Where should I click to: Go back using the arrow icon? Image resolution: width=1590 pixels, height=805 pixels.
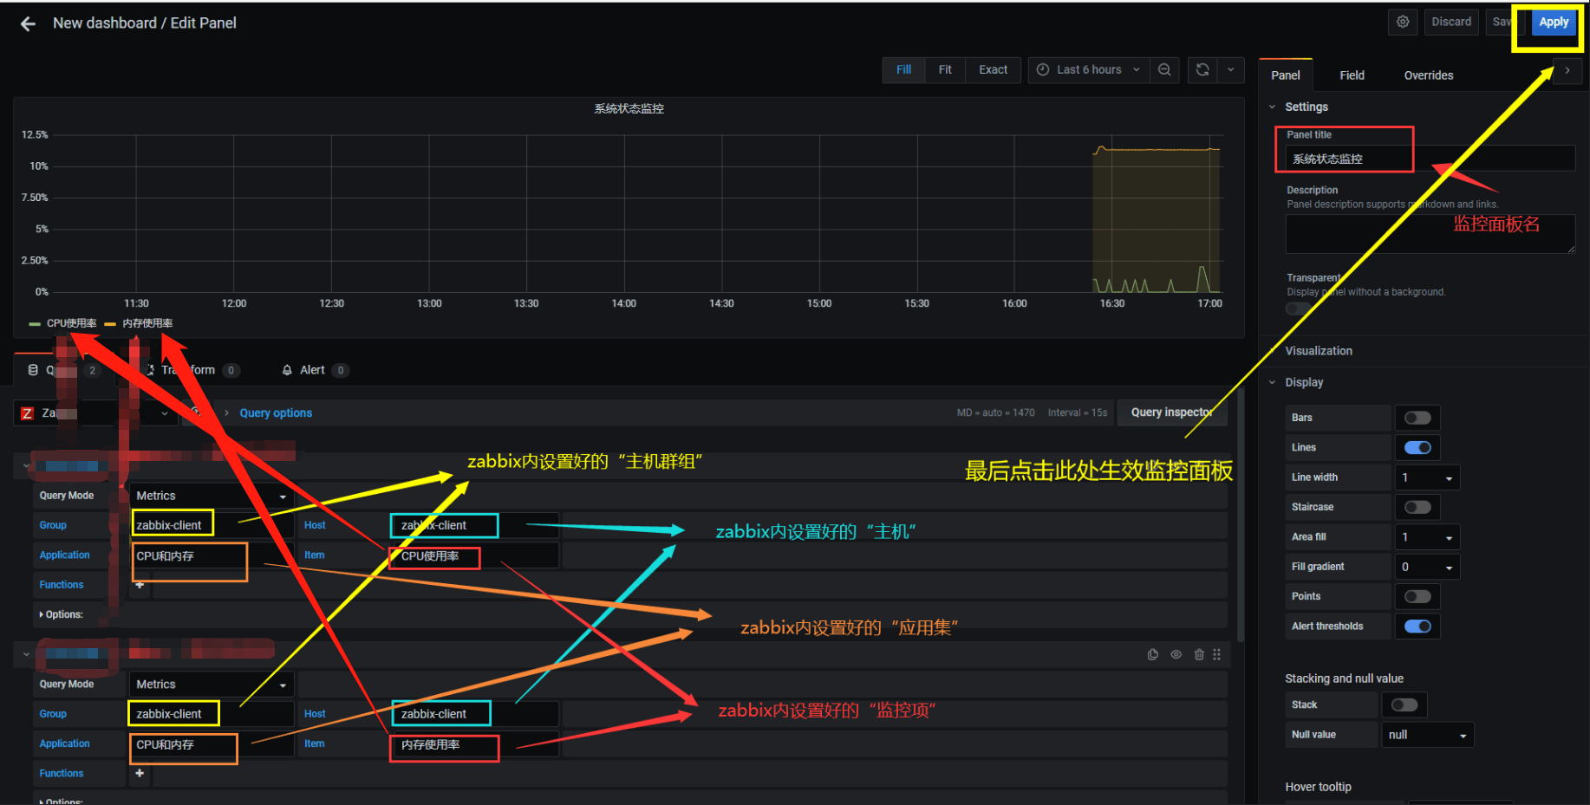pos(28,23)
